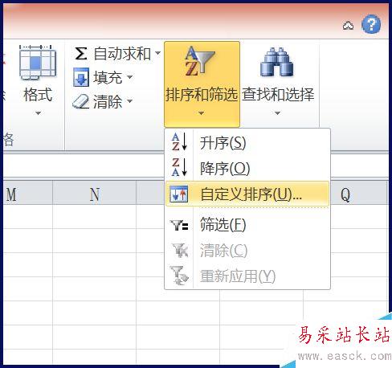The image size is (392, 368).
Task: Select column N header
Action: point(94,193)
